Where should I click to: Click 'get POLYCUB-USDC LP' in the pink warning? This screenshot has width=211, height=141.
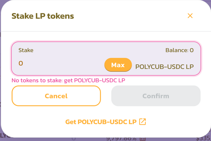[100, 80]
